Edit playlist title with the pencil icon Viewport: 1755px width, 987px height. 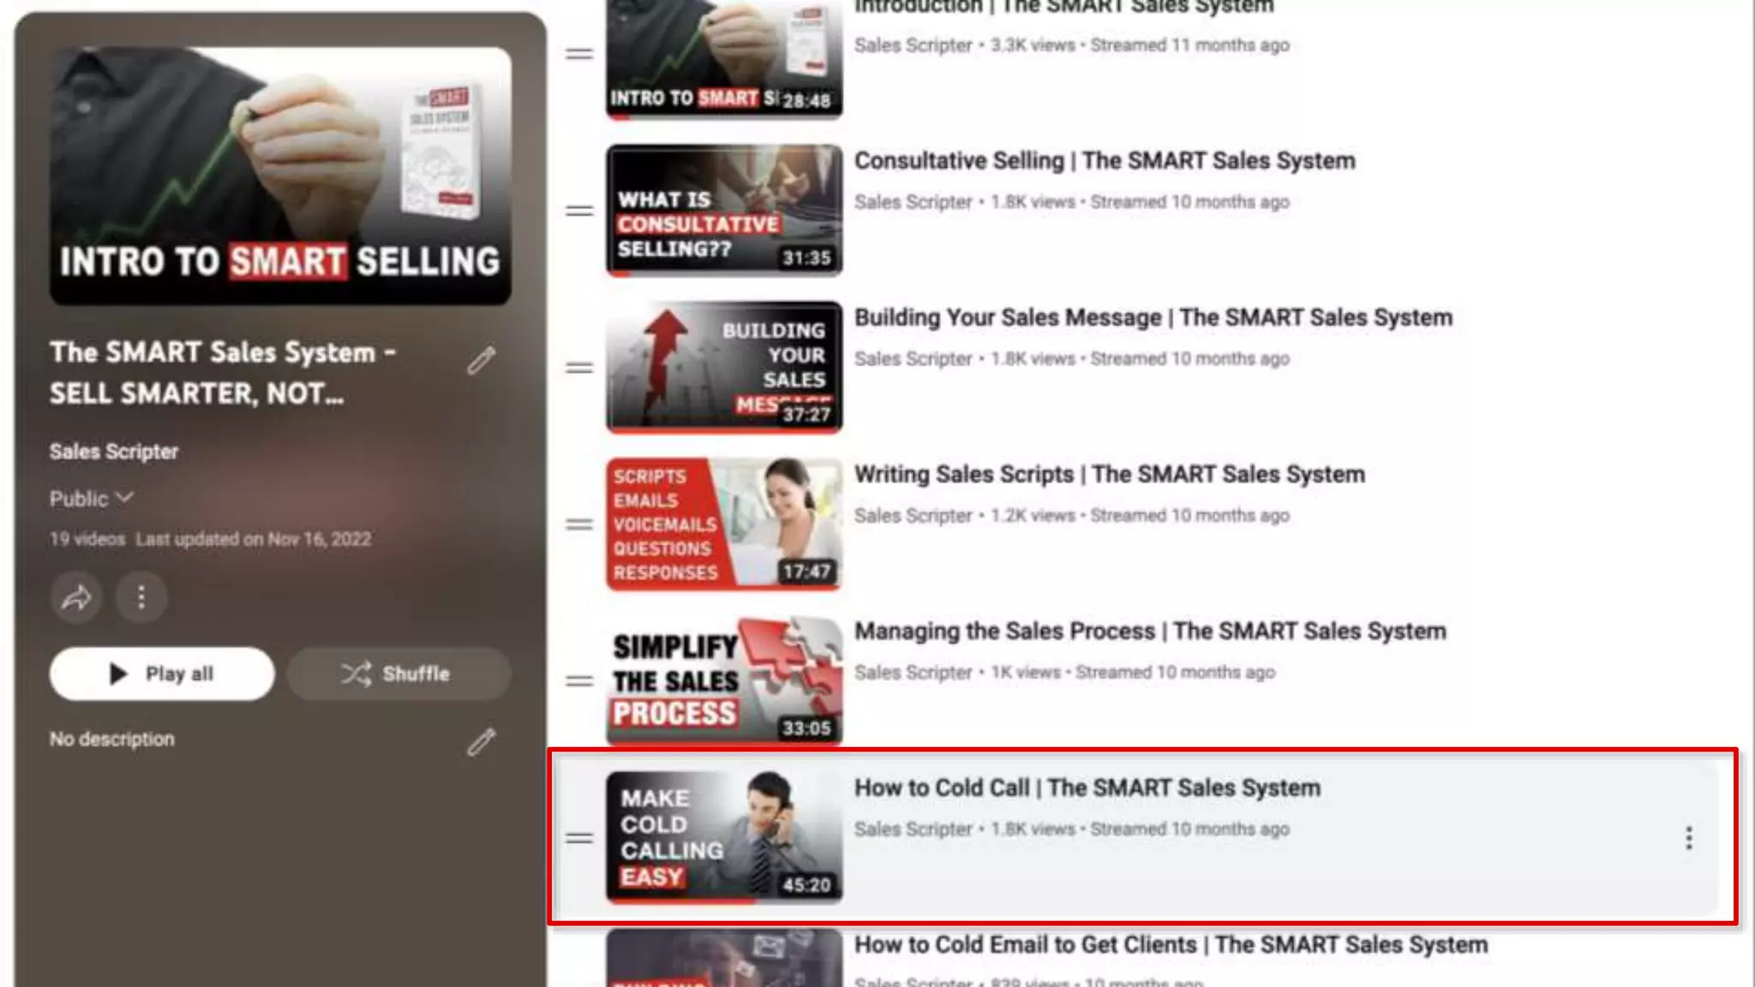coord(481,361)
